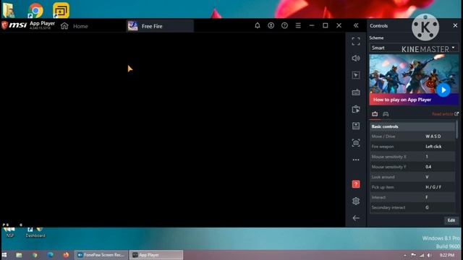Screen dimensions: 463x260
Task: Switch to FonePaw Screen Recorder taskbar button
Action: (x=101, y=255)
